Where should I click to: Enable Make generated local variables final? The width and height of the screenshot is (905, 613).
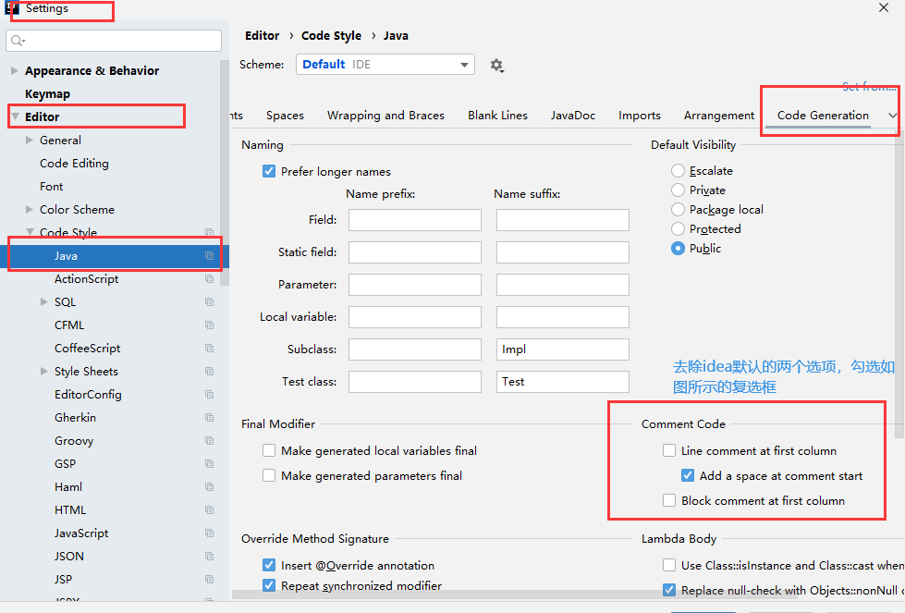coord(269,450)
